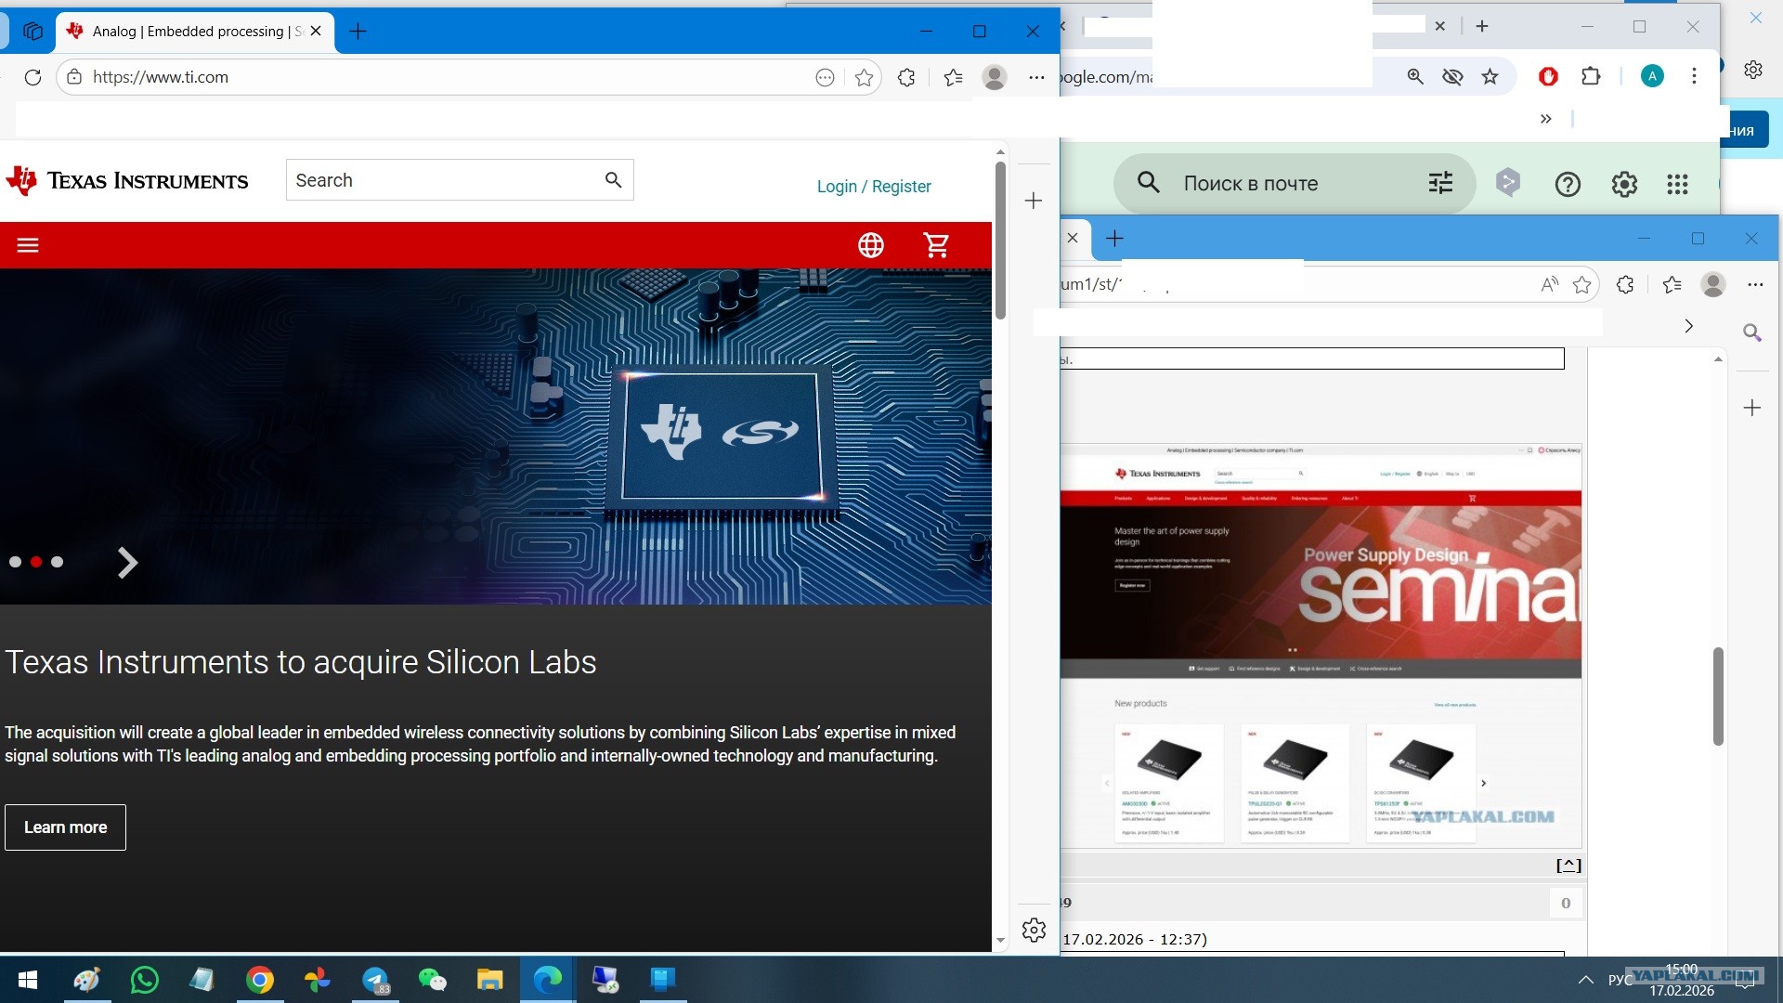Click the TI page vertical scrollbar thumb
Viewport: 1783px width, 1003px height.
tap(1000, 241)
